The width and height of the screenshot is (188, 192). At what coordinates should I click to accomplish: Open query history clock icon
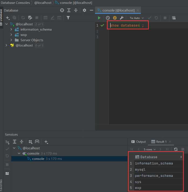click(108, 18)
